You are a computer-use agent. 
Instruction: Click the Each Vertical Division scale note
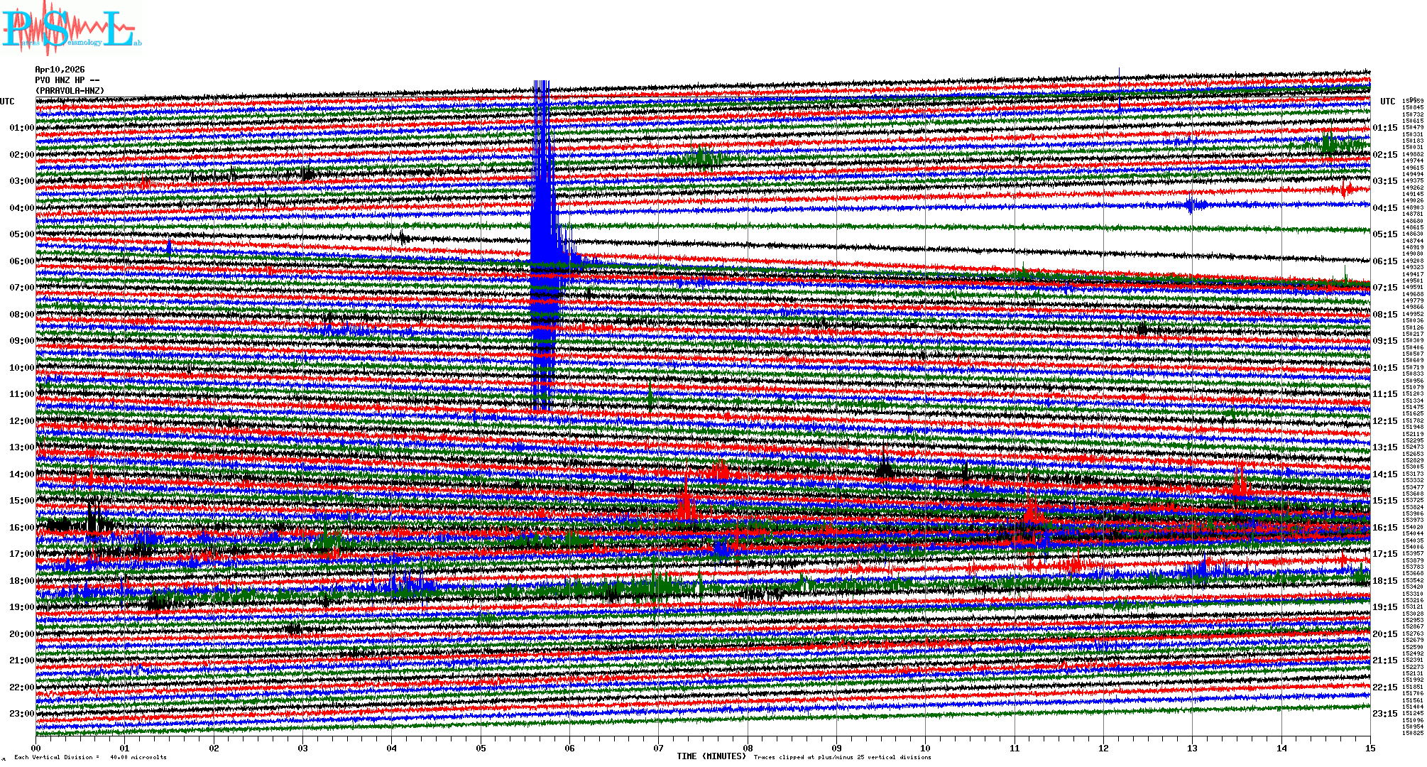[90, 757]
